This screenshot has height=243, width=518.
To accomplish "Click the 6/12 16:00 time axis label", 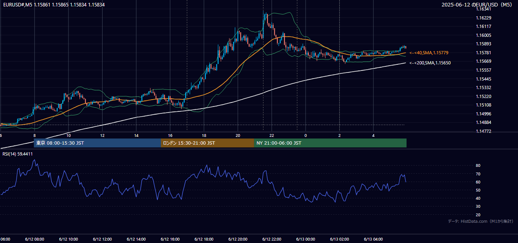I will coord(170,239).
